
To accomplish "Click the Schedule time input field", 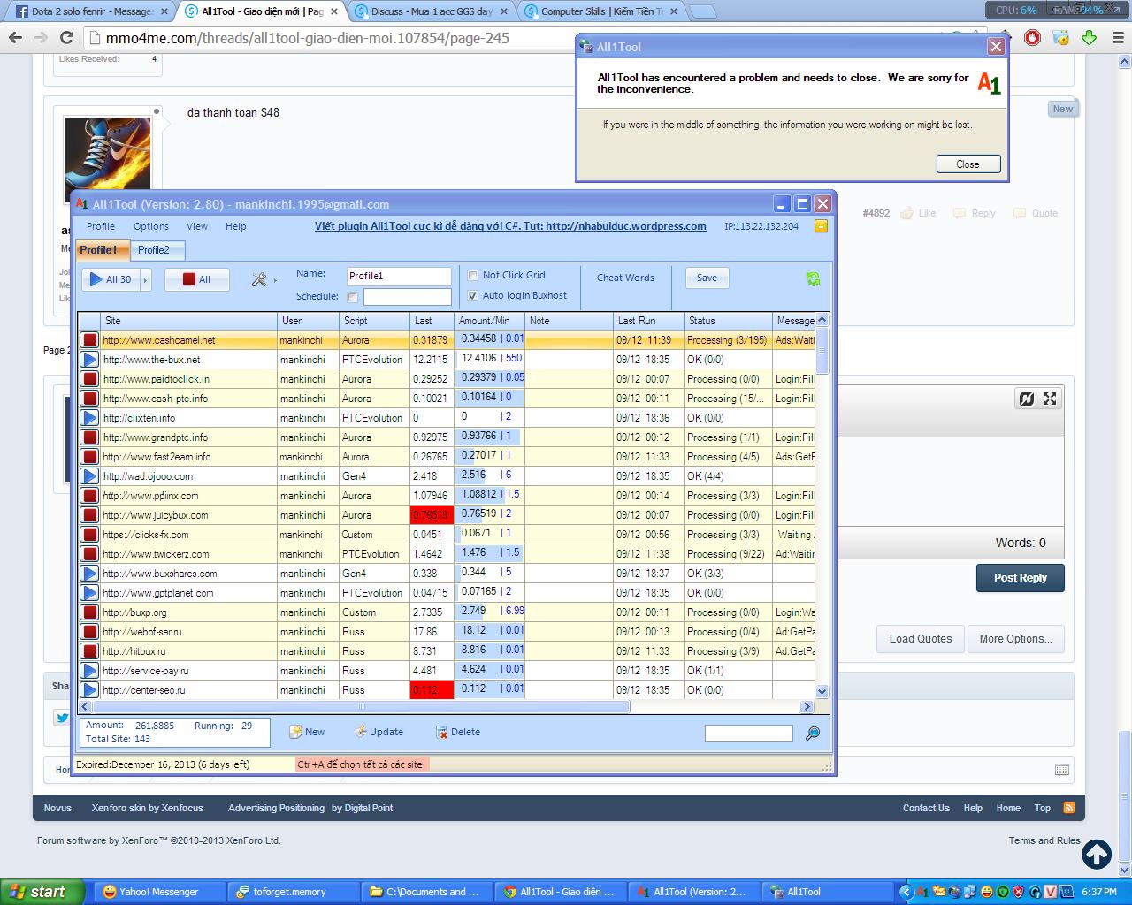I will coord(407,297).
